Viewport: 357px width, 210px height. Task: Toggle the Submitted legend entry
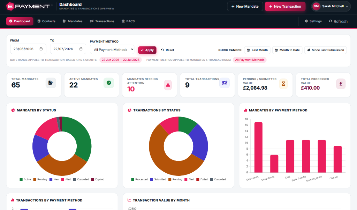(x=158, y=180)
